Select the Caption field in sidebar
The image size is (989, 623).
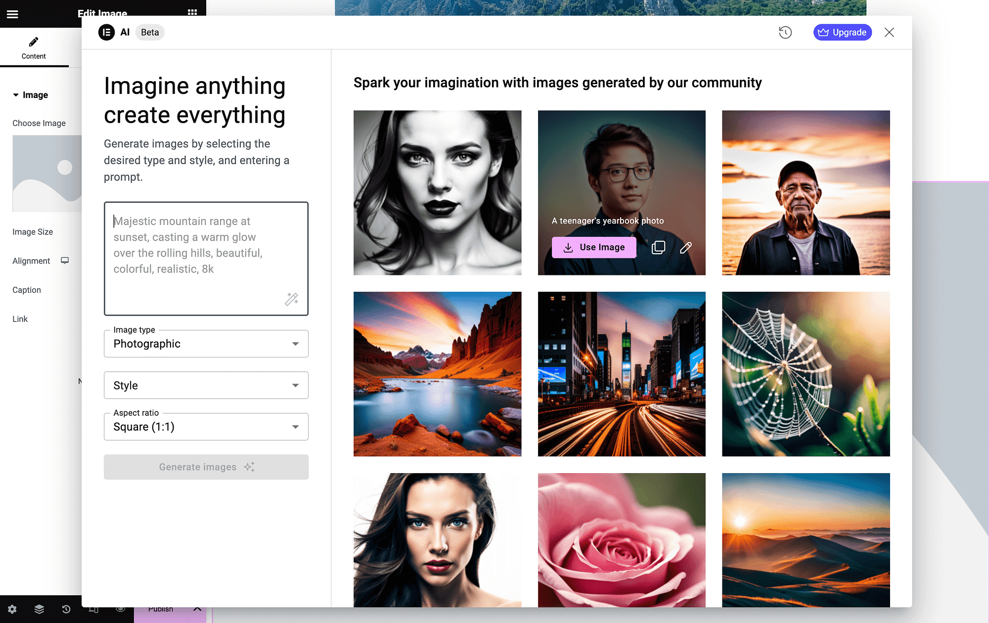26,289
